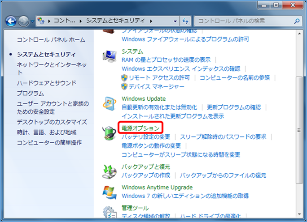Click the Windows Anytime Upgrade flag icon
The image size is (307, 222).
(110, 192)
